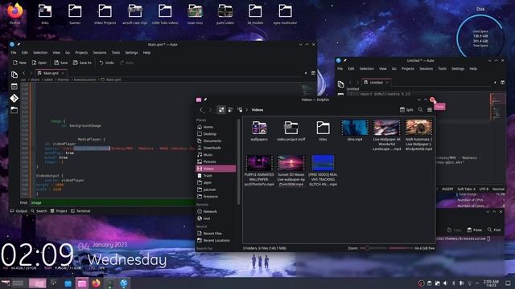515x289 pixels.
Task: Open the Search panel at Kate bottom
Action: click(x=39, y=211)
